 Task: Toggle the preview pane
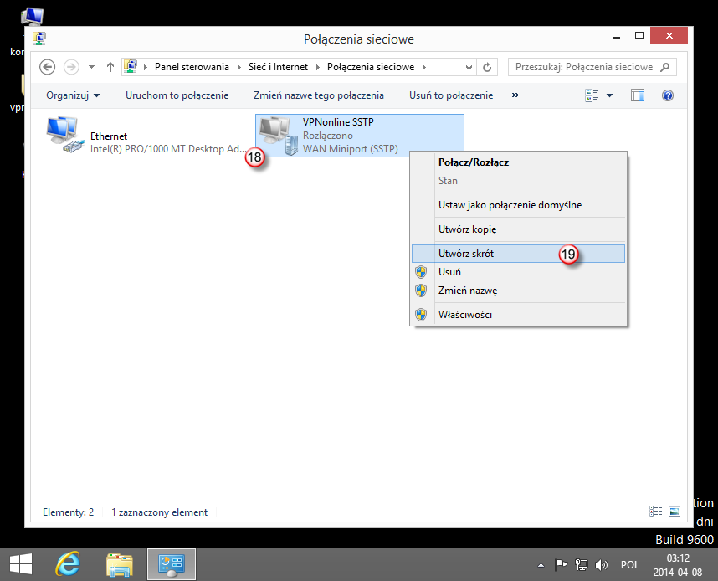tap(638, 95)
